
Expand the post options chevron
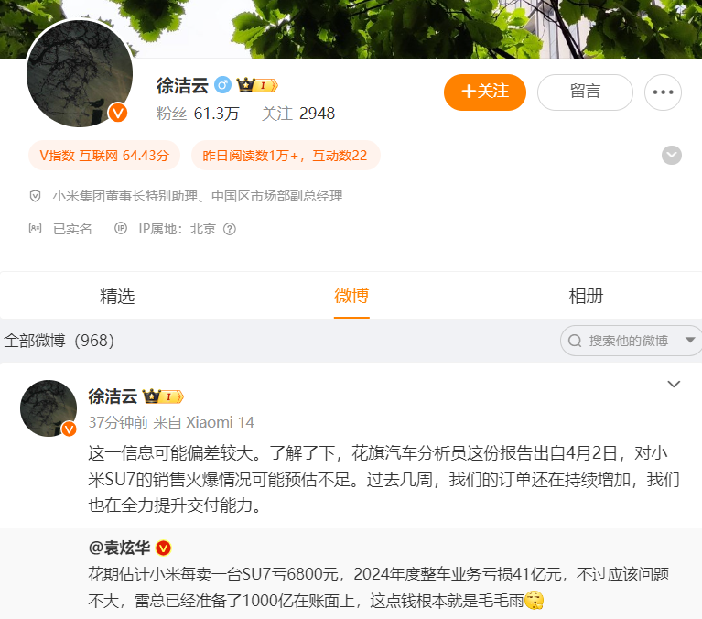674,384
